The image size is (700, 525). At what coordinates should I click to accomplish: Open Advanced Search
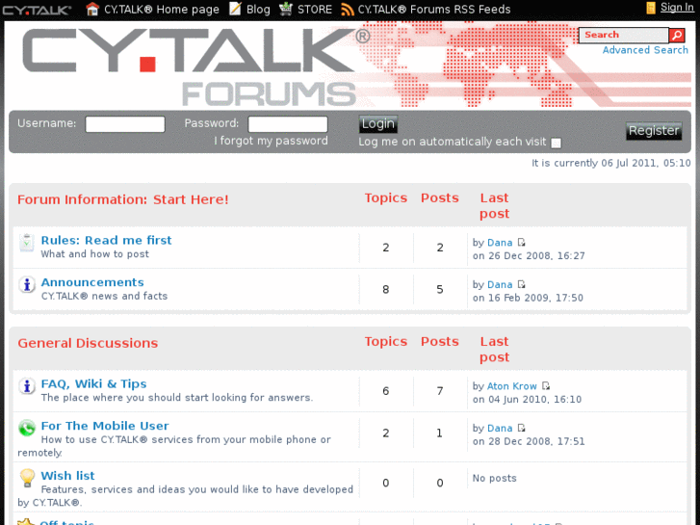pyautogui.click(x=645, y=50)
